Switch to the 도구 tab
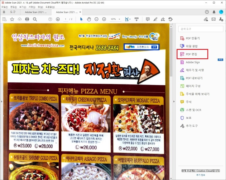This screenshot has width=226, height=180. click(13, 12)
